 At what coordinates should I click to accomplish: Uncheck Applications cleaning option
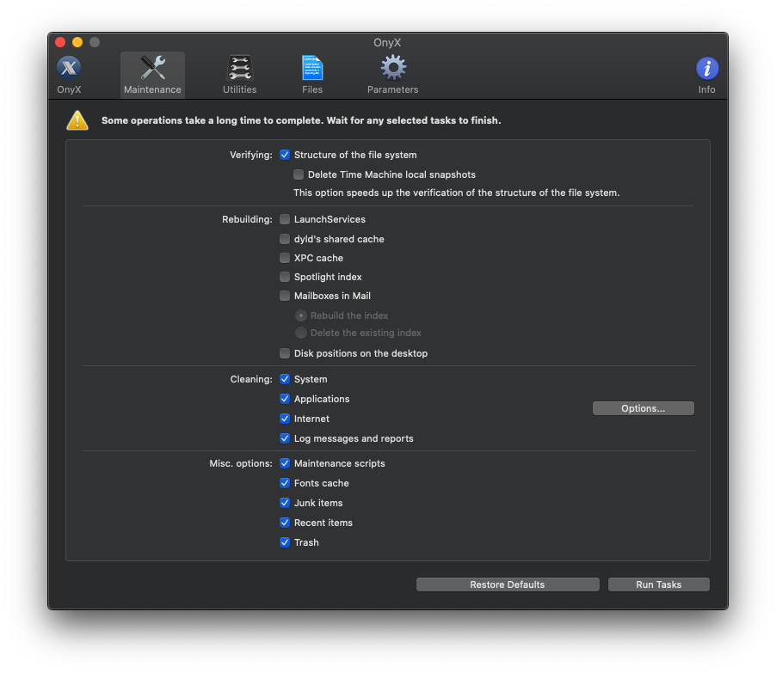(285, 399)
